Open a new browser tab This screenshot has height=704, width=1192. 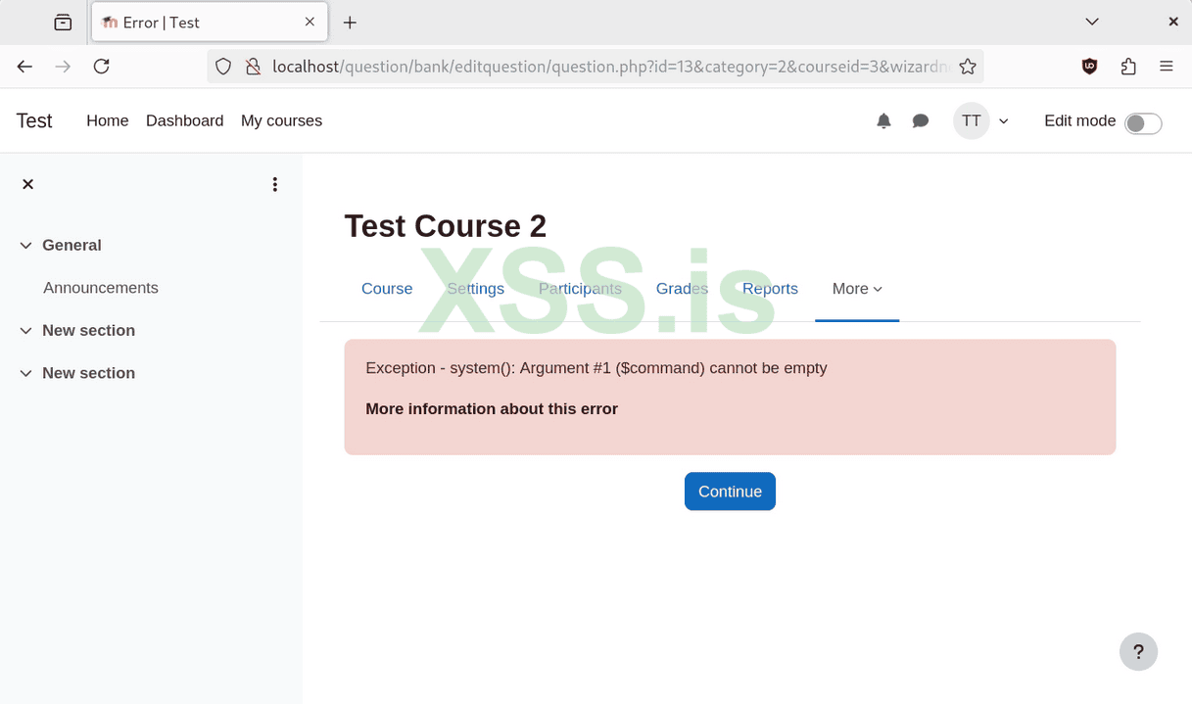pos(350,23)
